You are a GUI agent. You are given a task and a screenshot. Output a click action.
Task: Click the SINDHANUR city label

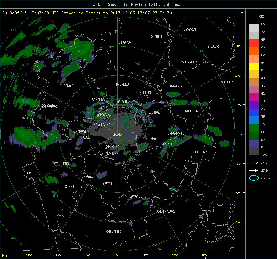(x=190, y=111)
